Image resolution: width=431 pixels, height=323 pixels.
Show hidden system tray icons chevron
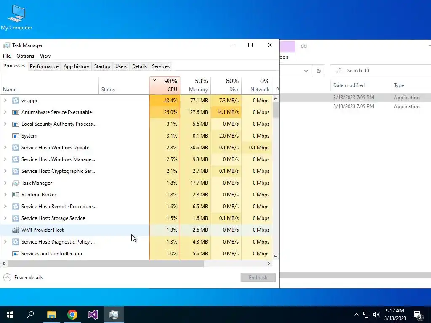(356, 315)
